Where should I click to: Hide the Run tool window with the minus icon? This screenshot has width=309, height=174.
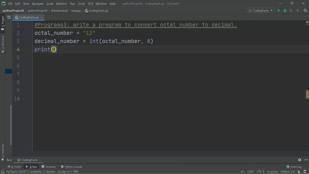(306, 160)
